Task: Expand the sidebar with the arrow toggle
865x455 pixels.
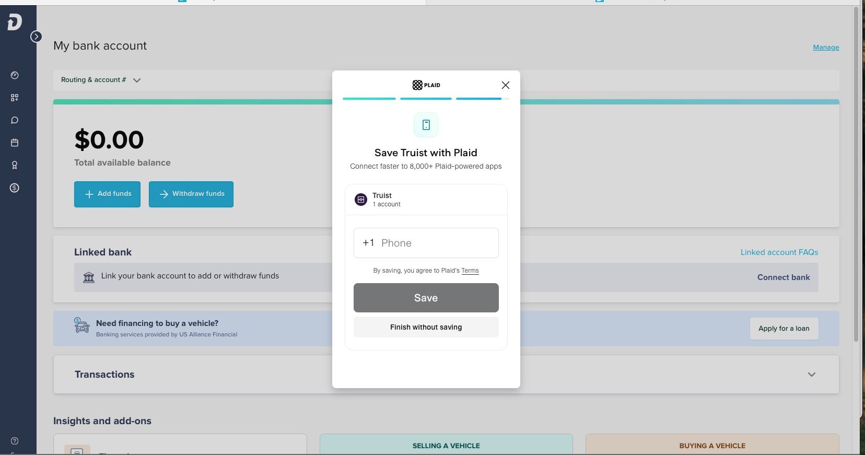Action: 36,37
